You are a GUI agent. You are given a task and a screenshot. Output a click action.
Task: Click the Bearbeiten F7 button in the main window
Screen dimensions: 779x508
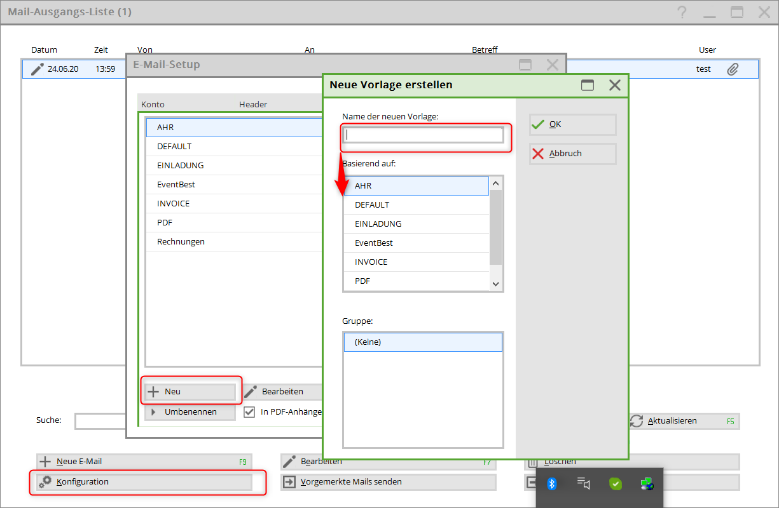click(388, 462)
